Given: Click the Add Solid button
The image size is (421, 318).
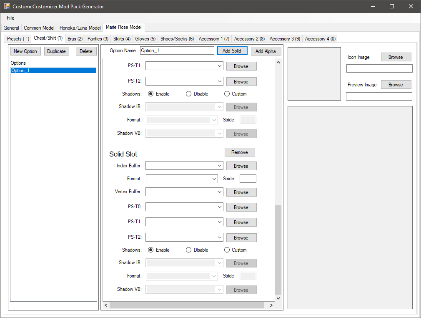Looking at the screenshot, I should [x=232, y=51].
